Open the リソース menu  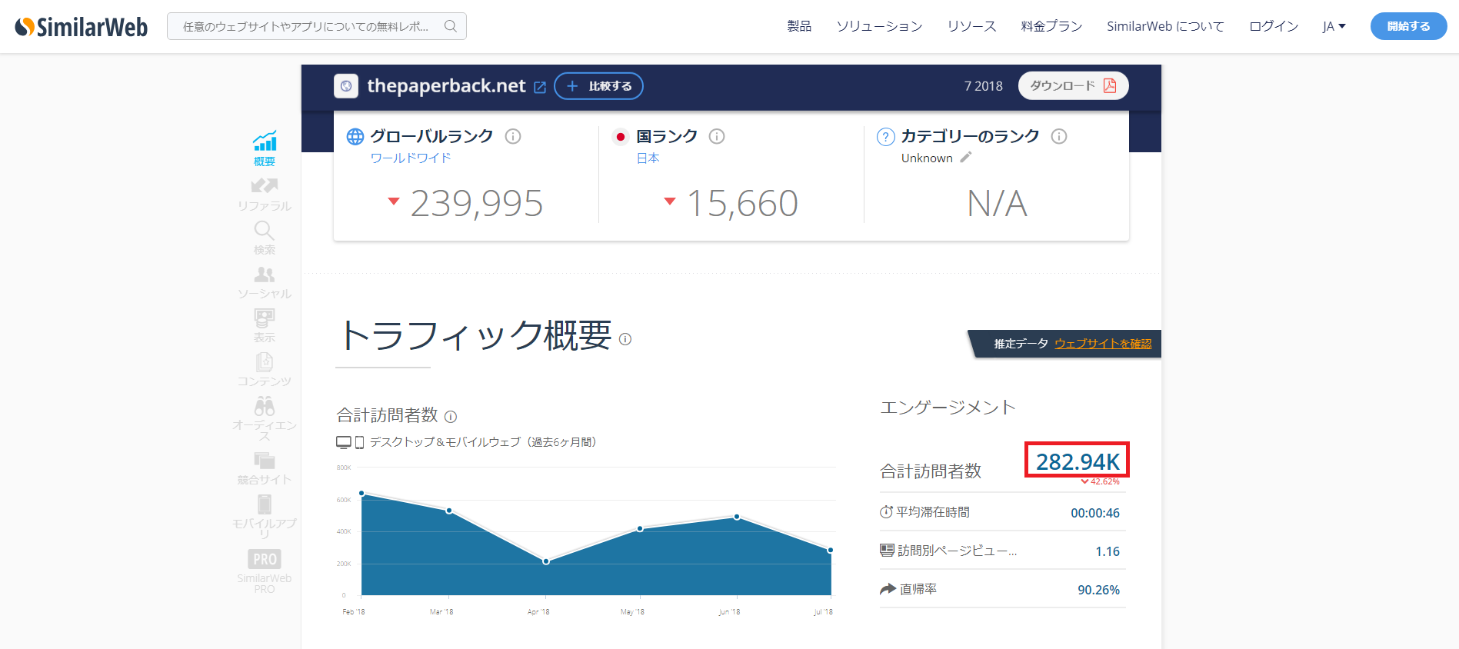(971, 26)
